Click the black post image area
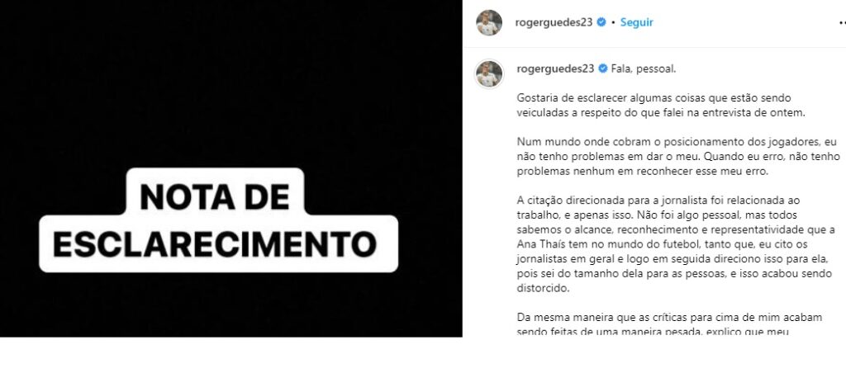Image resolution: width=846 pixels, height=373 pixels. (231, 168)
